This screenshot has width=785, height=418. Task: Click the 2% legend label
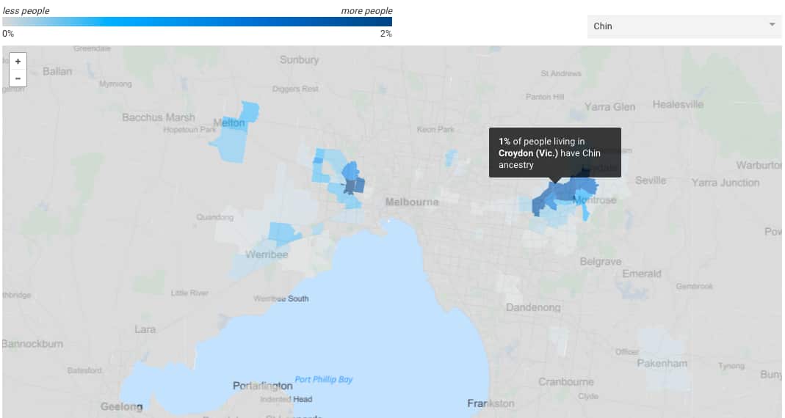coord(386,34)
